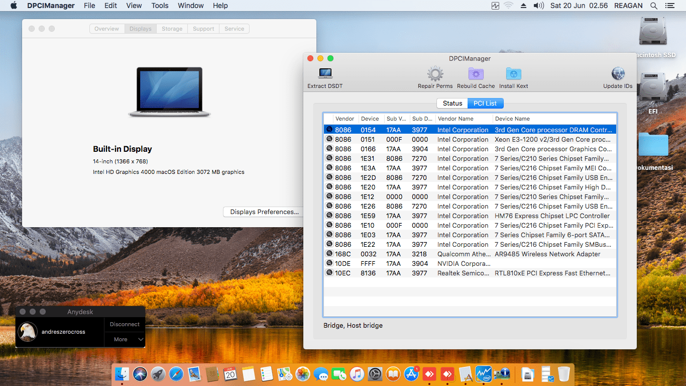Run Repair Perms from the toolbar

pyautogui.click(x=435, y=74)
